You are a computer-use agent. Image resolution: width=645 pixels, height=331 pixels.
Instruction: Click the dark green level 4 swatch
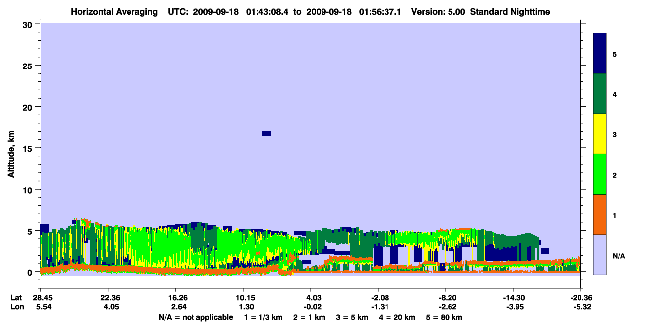click(600, 94)
